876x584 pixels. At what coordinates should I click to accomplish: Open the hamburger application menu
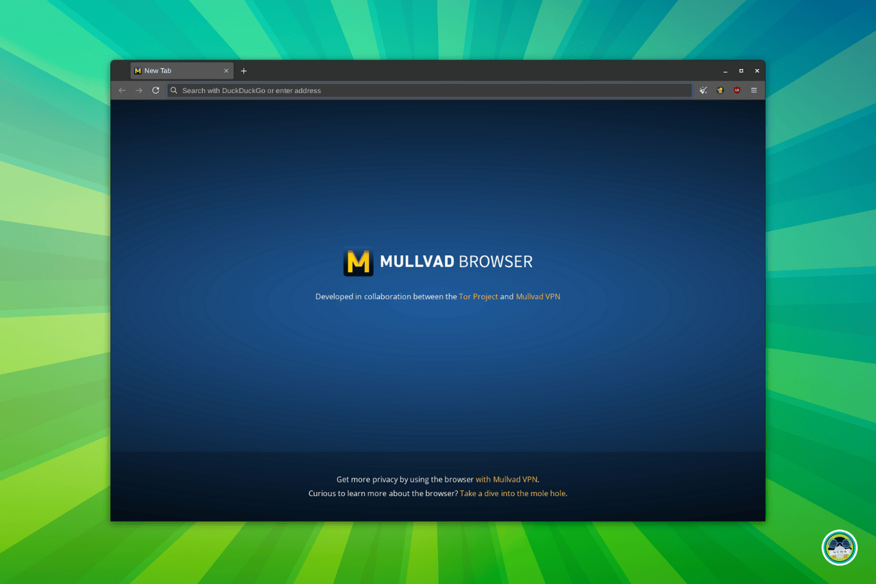point(754,91)
